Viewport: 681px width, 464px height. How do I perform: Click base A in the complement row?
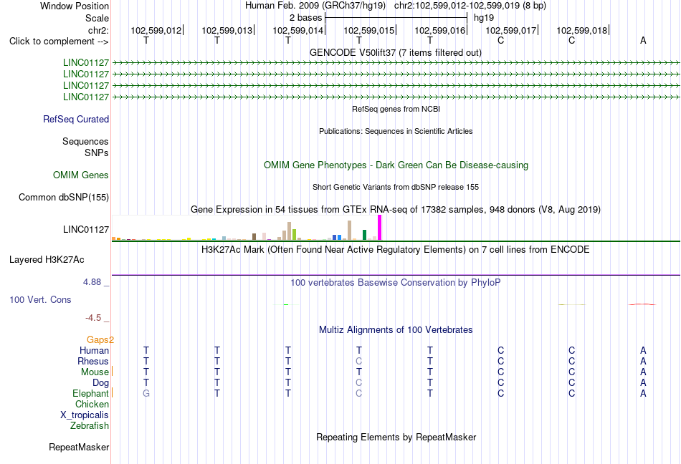pyautogui.click(x=643, y=40)
